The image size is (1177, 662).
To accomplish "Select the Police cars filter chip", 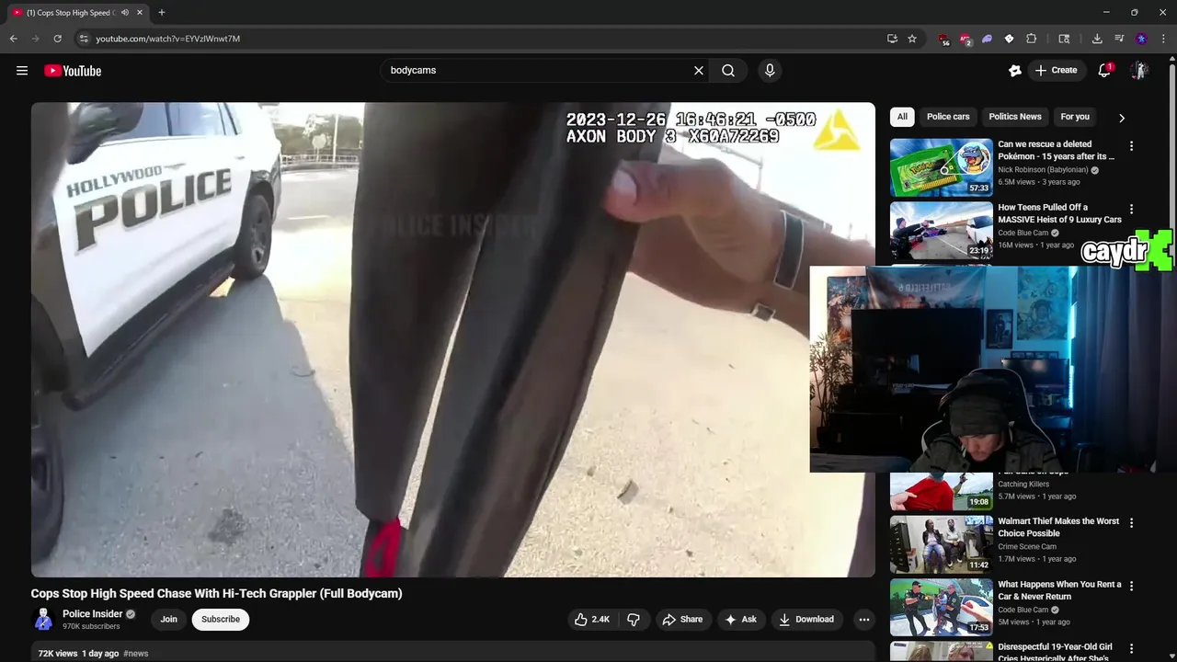I will pos(948,117).
